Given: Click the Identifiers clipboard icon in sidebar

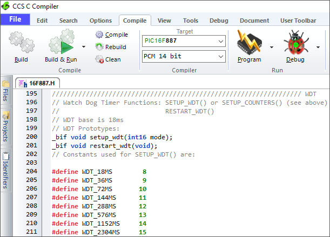Looking at the screenshot, I should pyautogui.click(x=6, y=156).
